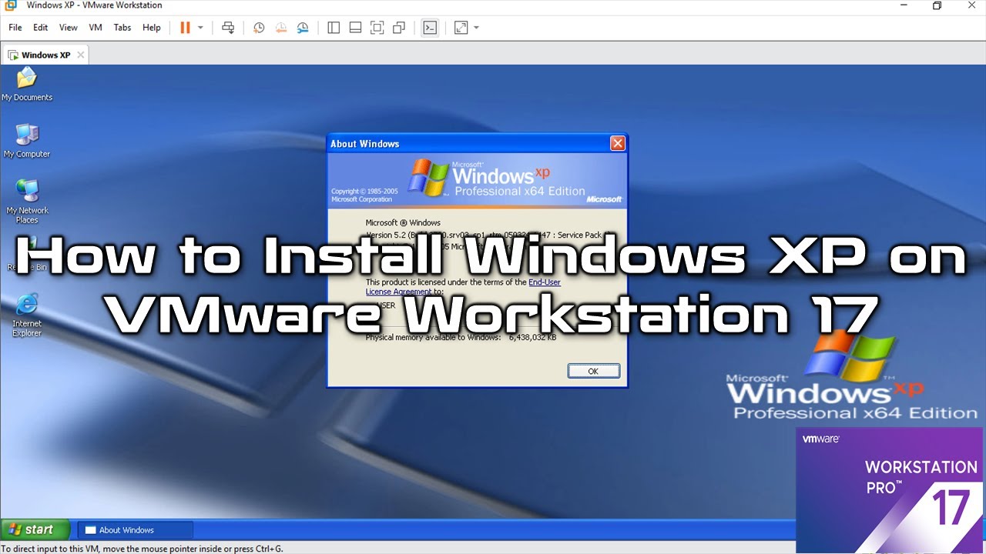The width and height of the screenshot is (986, 554).
Task: Revert the VM to its previous snapshot
Action: (281, 28)
